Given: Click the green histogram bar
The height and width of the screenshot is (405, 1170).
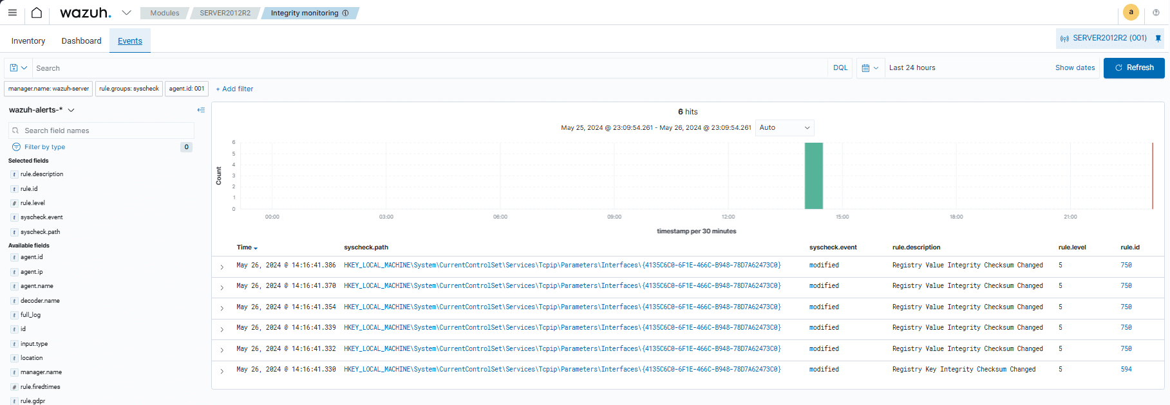Looking at the screenshot, I should (x=813, y=175).
